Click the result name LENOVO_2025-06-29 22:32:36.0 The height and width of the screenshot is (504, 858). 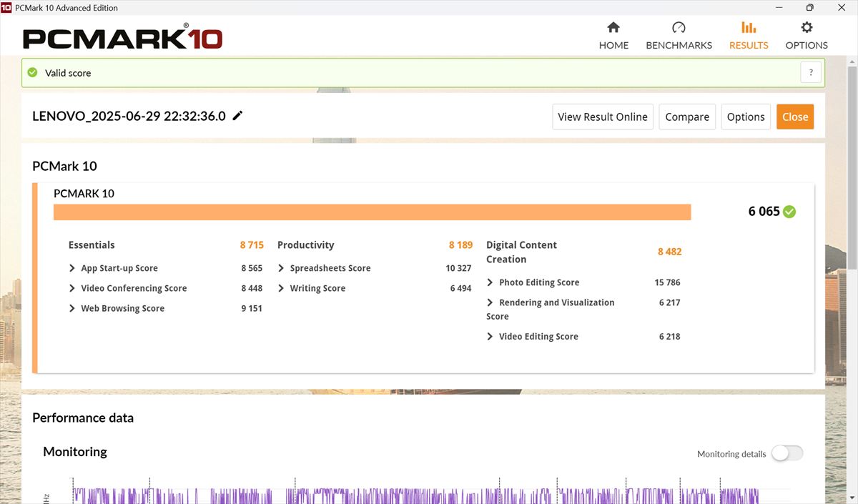point(129,116)
